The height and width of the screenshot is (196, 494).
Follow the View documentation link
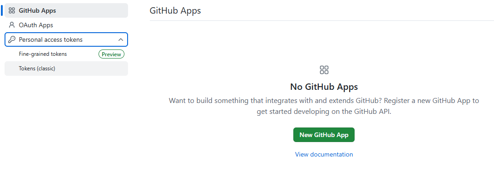tap(324, 154)
